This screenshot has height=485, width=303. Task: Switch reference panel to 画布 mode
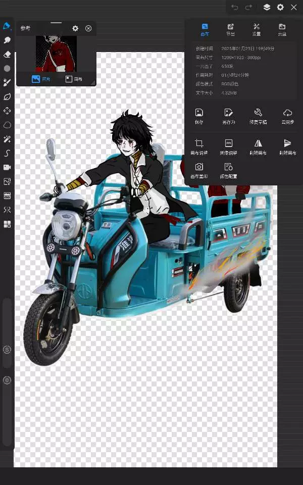(74, 79)
